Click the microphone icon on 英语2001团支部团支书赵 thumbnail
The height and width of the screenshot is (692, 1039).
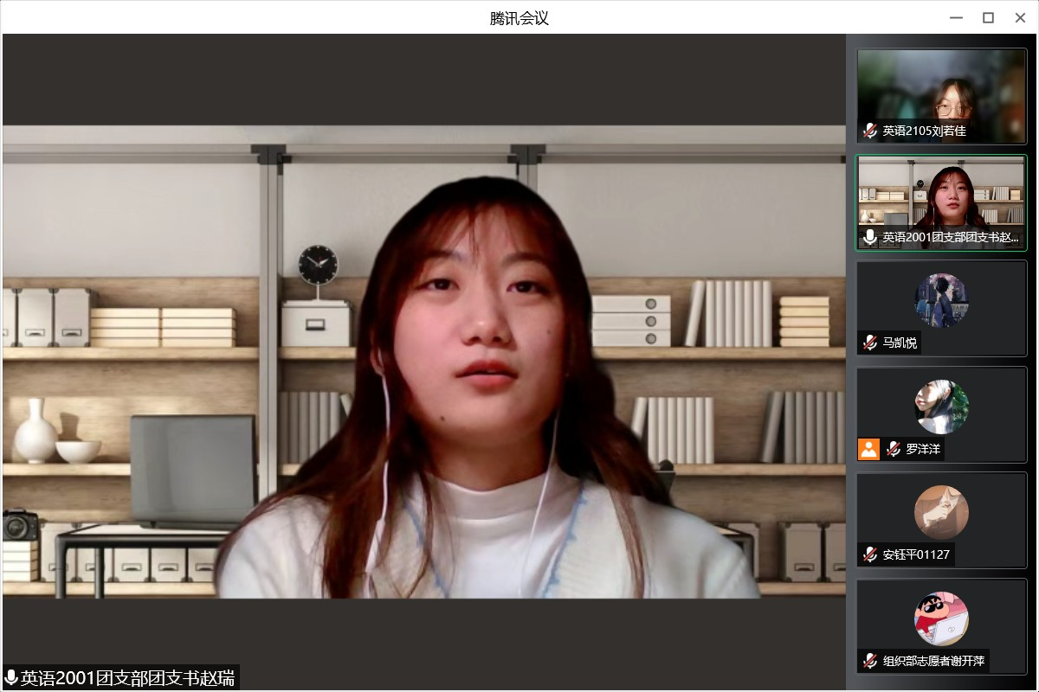point(870,237)
